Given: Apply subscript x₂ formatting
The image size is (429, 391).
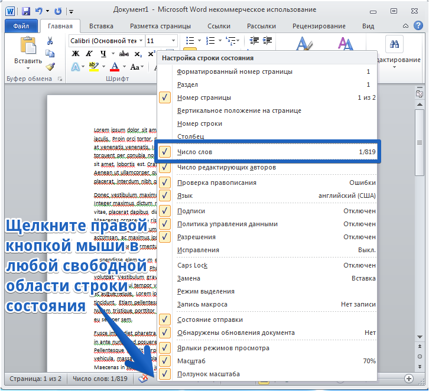Looking at the screenshot, I should [138, 54].
